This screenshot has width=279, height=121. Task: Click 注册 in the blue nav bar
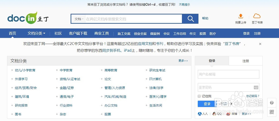click(257, 33)
